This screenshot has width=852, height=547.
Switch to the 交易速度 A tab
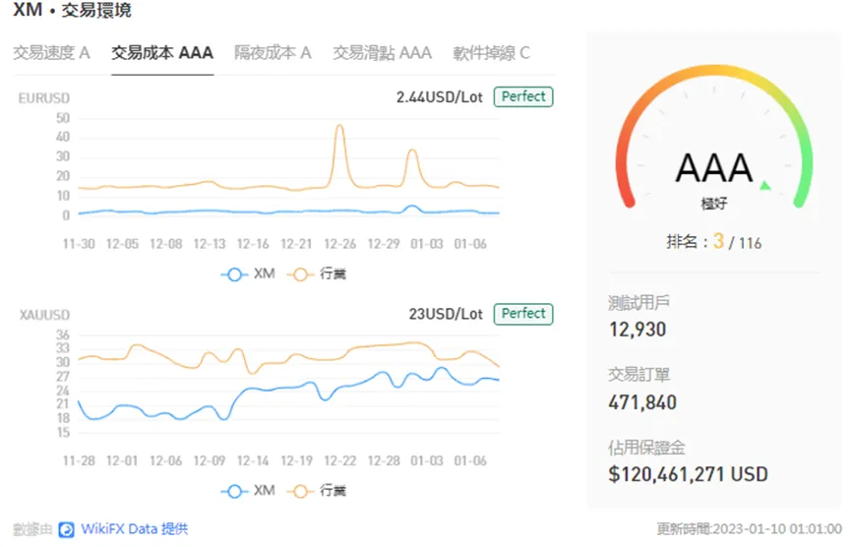click(51, 53)
